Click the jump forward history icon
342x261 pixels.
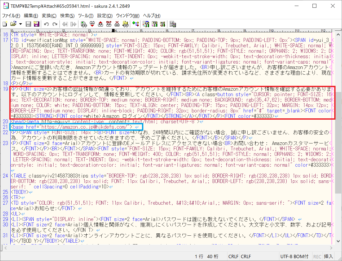point(73,24)
